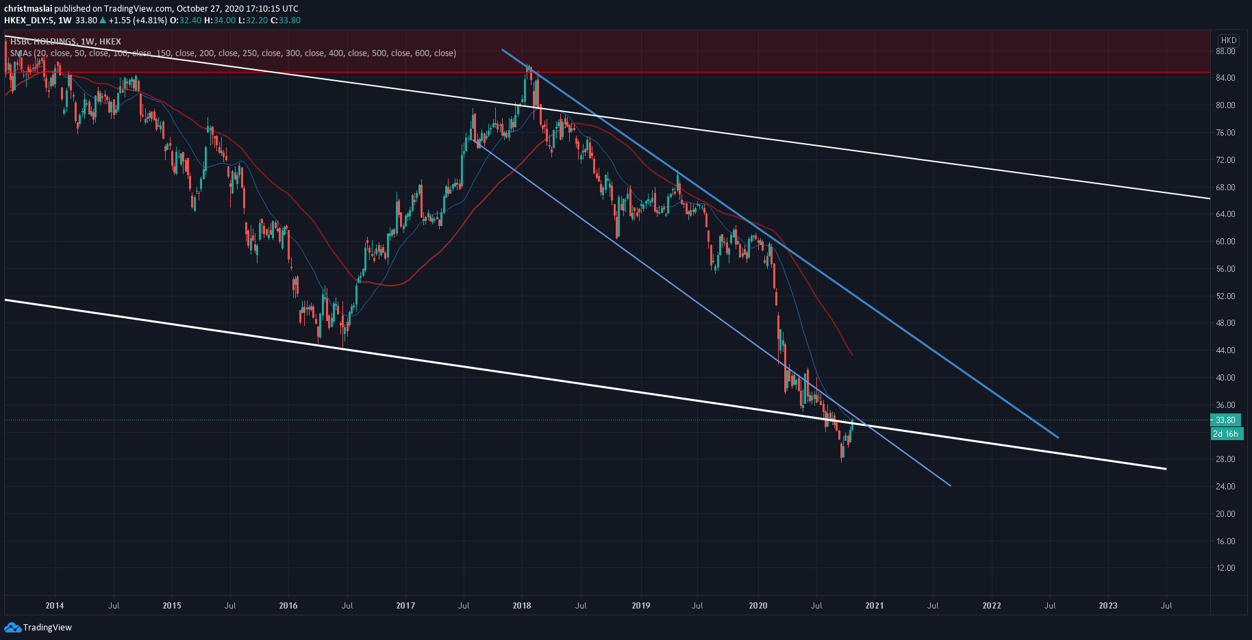The height and width of the screenshot is (640, 1252).
Task: Click the bar countdown label 2d 16h
Action: 1227,434
